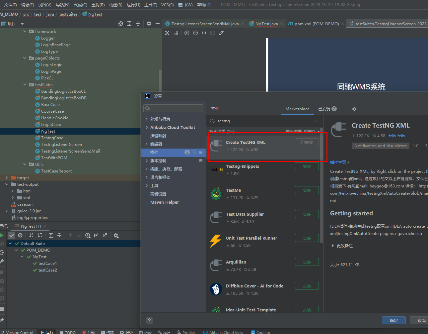428x334 pixels.
Task: Toggle pin tab icon in Run panel
Action: (2, 320)
